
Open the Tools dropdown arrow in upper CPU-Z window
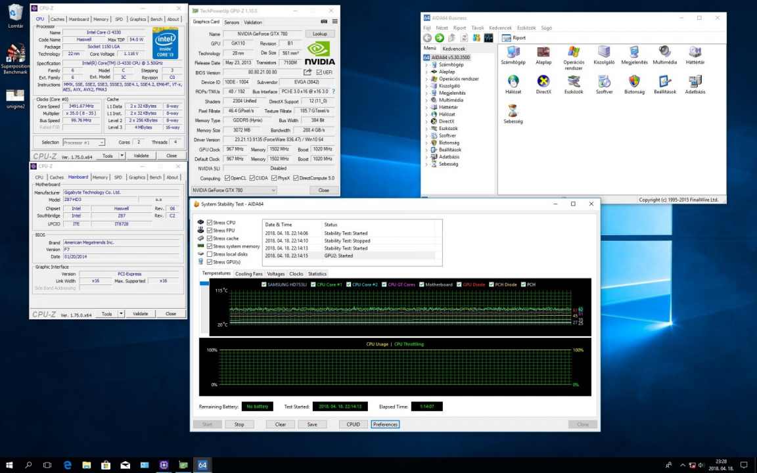click(122, 156)
